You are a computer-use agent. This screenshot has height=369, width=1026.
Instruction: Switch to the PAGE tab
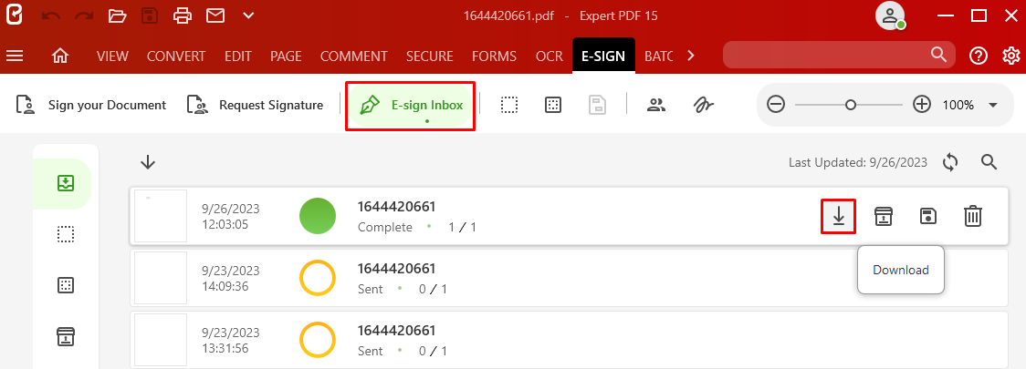pos(286,56)
